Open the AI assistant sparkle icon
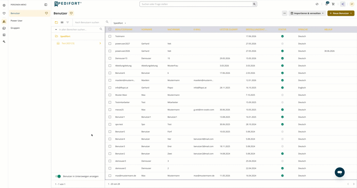The height and width of the screenshot is (188, 357). pyautogui.click(x=343, y=4)
